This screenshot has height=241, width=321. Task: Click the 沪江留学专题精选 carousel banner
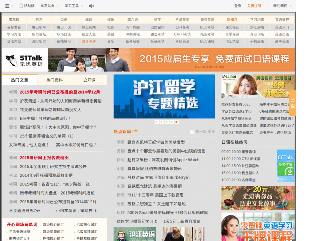pyautogui.click(x=164, y=97)
